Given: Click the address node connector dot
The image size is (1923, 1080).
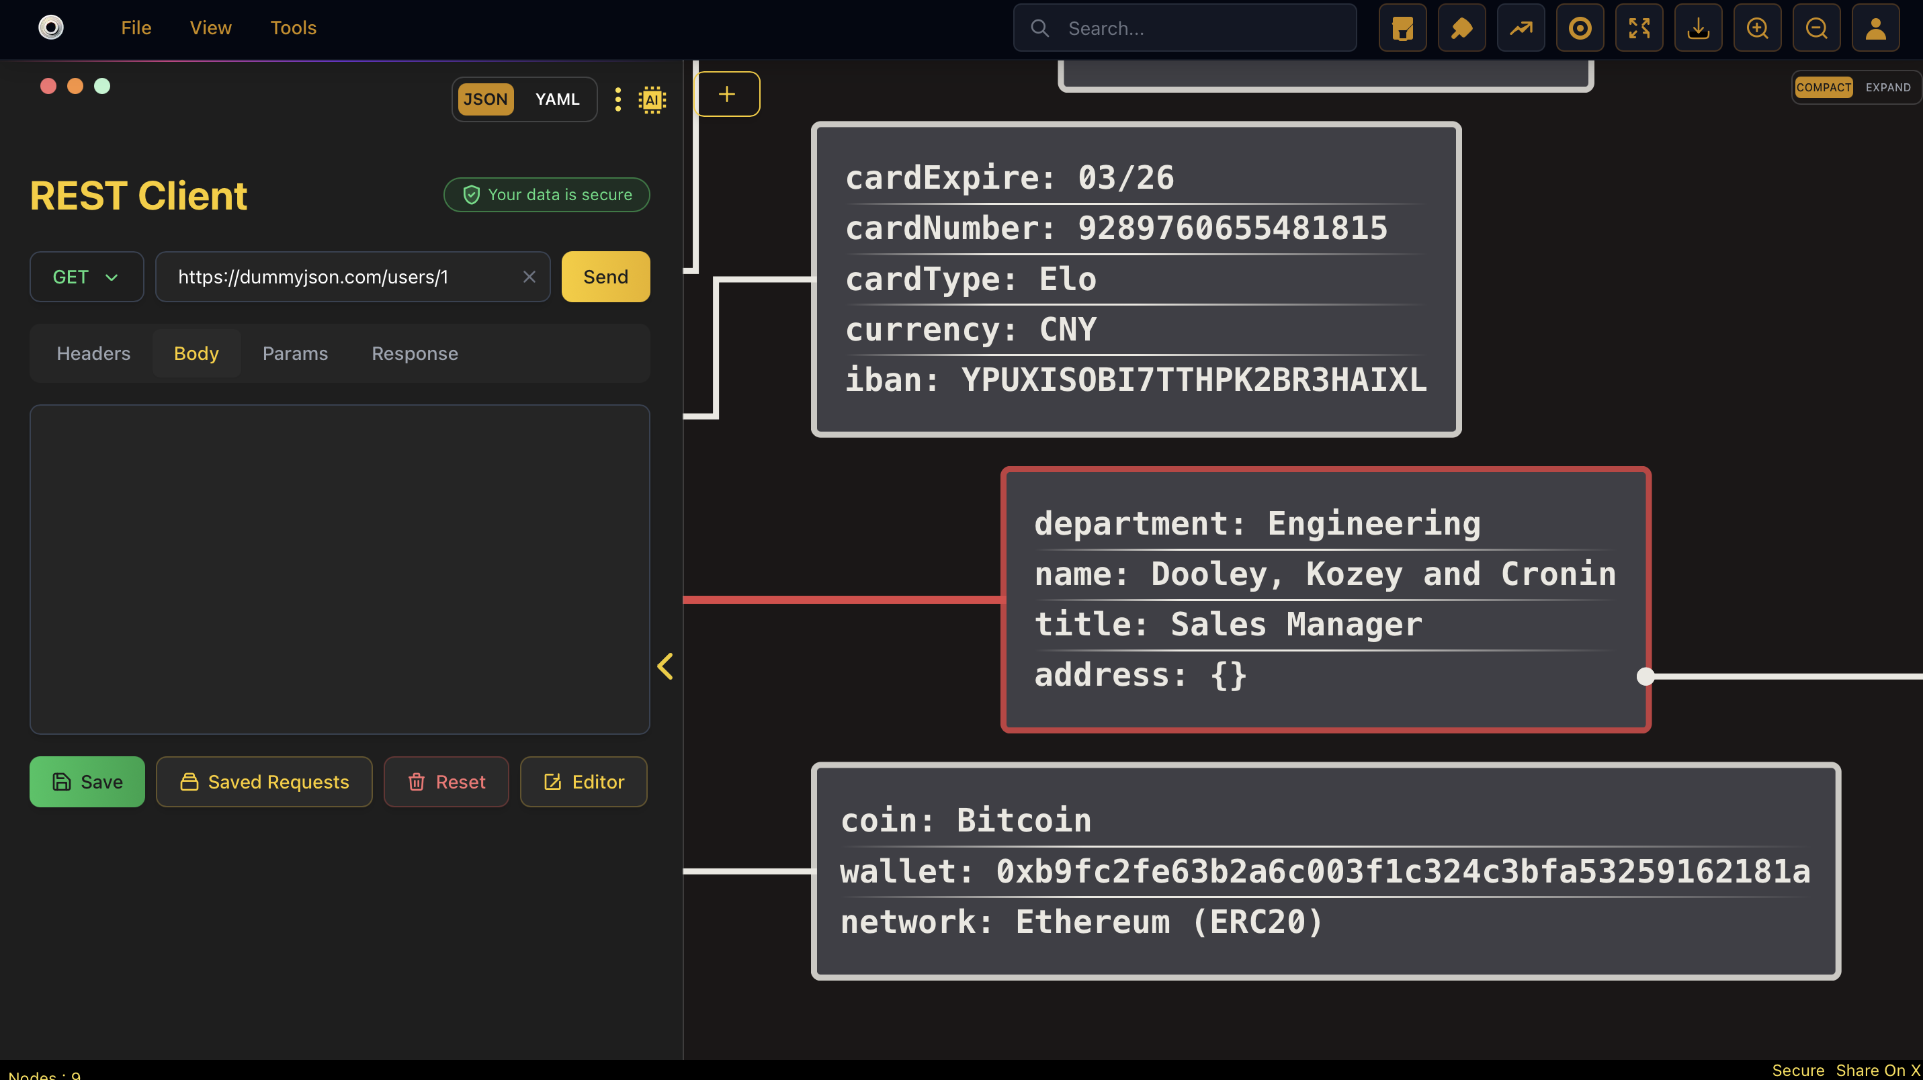Looking at the screenshot, I should click(x=1646, y=677).
